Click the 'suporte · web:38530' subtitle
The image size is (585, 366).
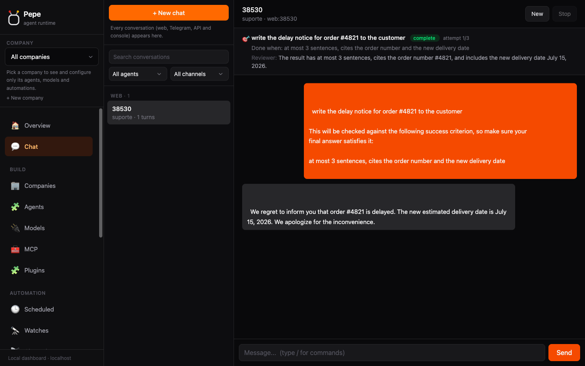click(x=269, y=19)
